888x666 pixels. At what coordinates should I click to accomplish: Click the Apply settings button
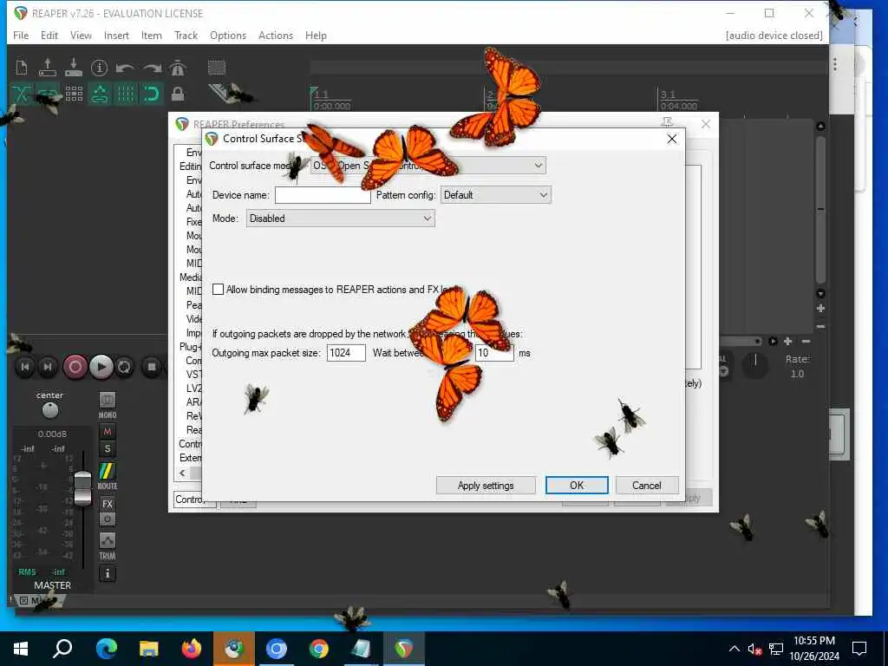click(x=486, y=486)
